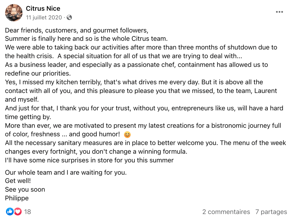
Task: Click the Philippe signature text
Action: click(x=17, y=198)
